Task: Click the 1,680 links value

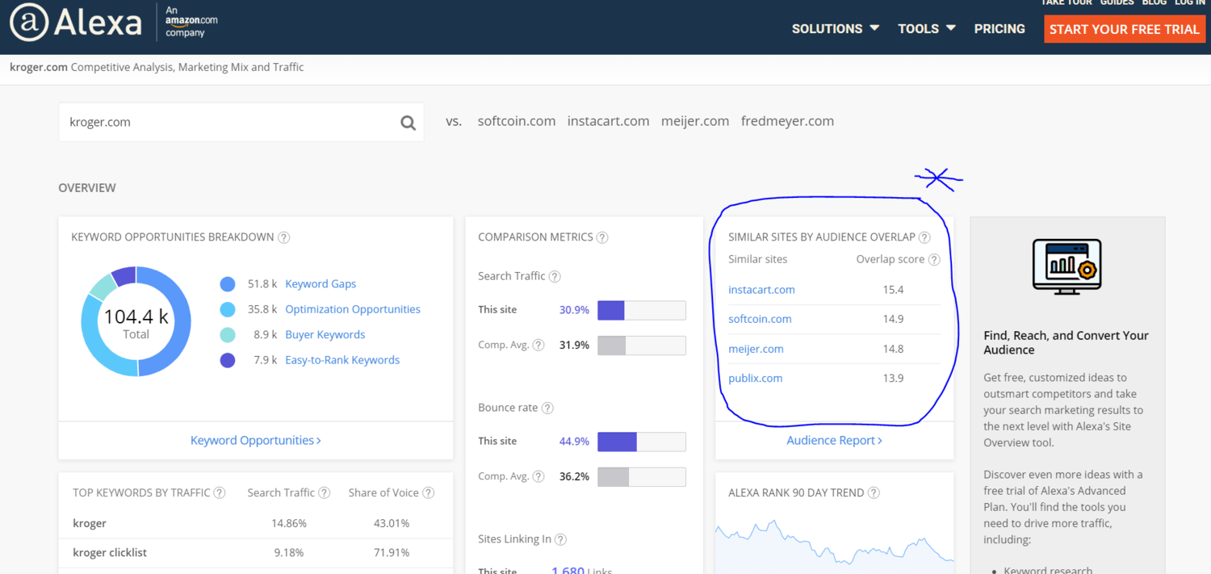Action: [x=568, y=570]
